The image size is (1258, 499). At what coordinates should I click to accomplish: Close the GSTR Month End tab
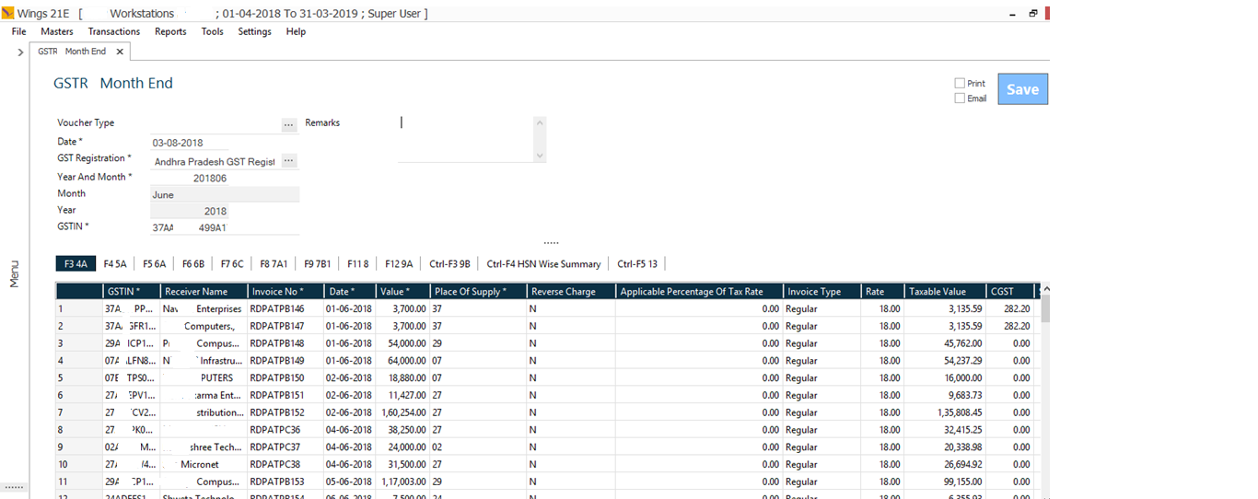[x=120, y=52]
